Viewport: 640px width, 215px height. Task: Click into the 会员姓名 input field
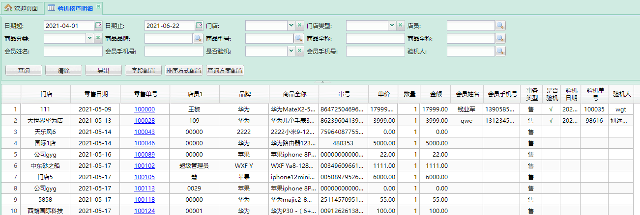click(73, 51)
